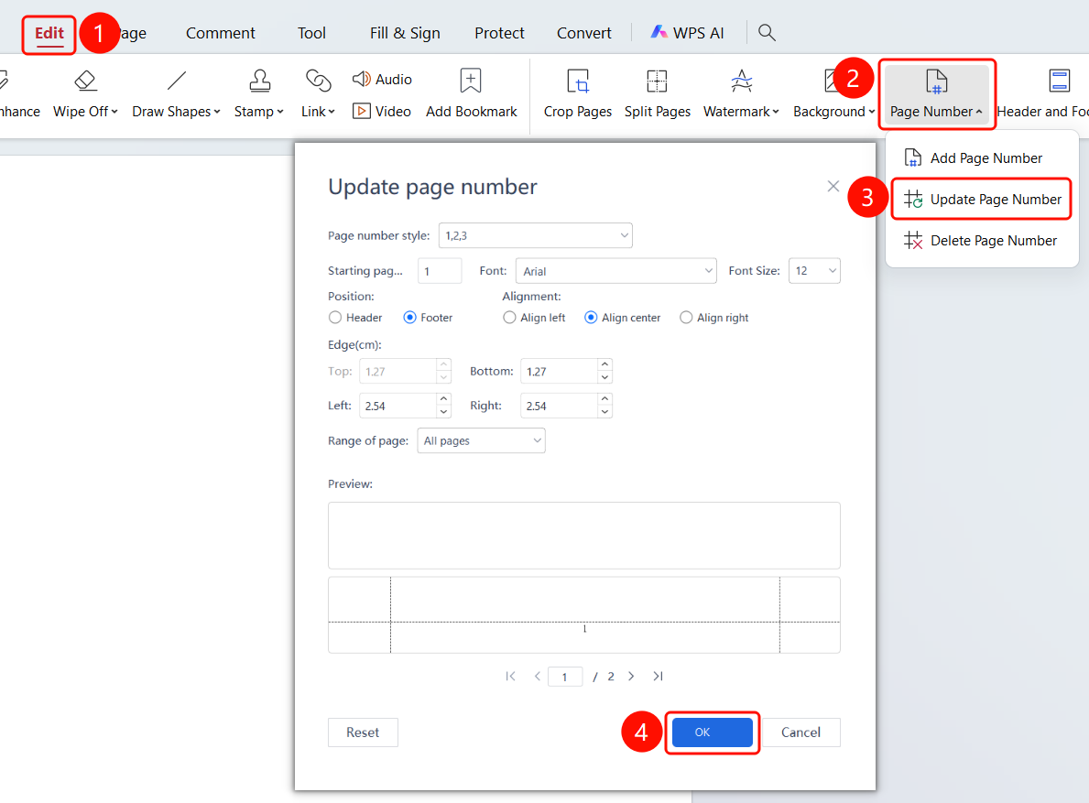The image size is (1089, 803).
Task: Click the search magnifier icon
Action: [x=767, y=33]
